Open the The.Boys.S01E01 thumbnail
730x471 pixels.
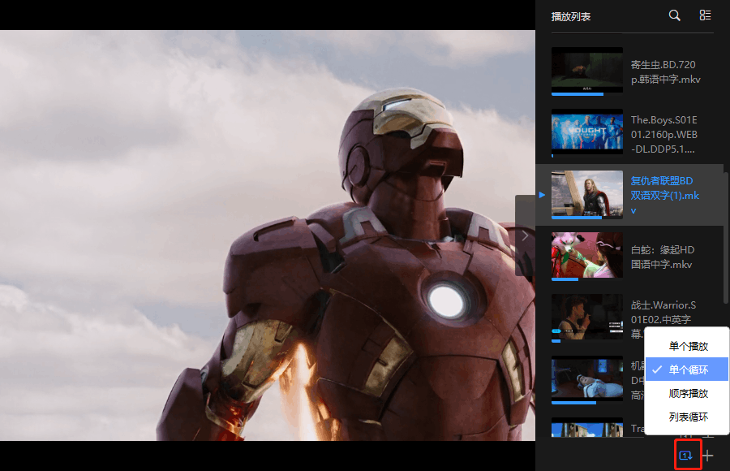pos(587,132)
